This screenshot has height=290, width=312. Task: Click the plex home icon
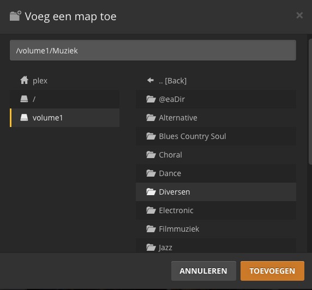pos(25,80)
